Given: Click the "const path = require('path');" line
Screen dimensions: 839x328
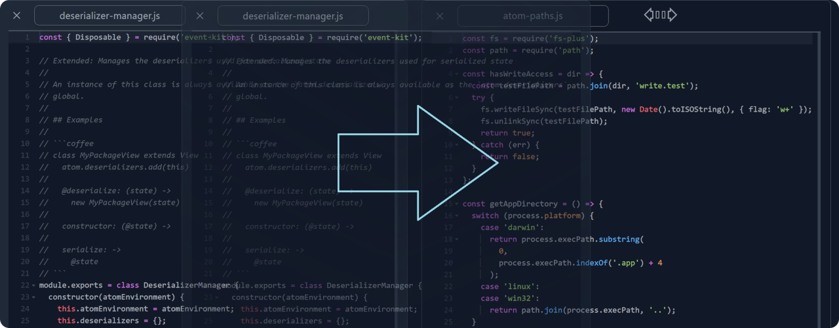Looking at the screenshot, I should 528,51.
